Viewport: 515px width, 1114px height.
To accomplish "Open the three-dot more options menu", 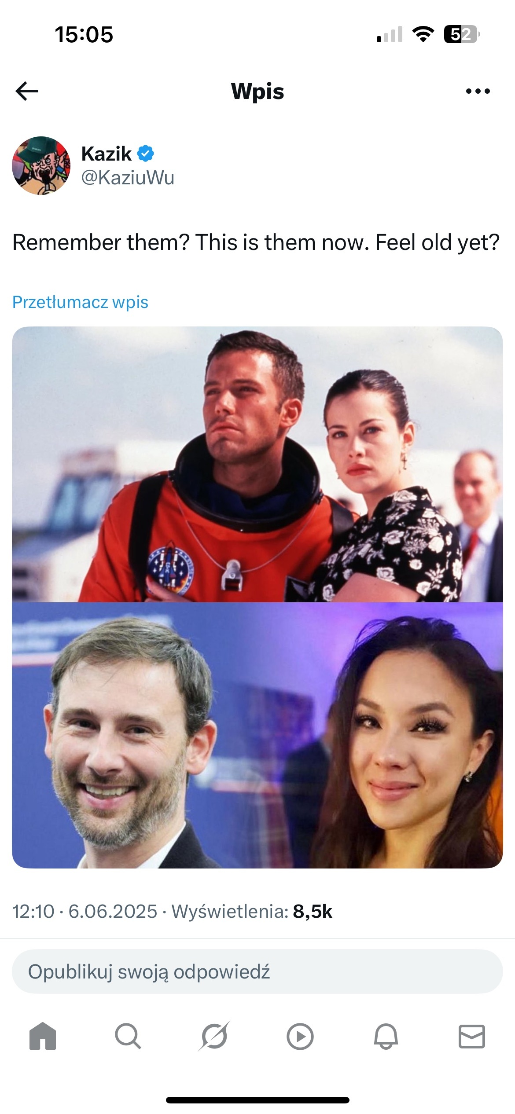I will [478, 91].
